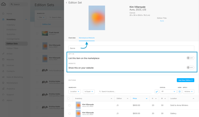Toggle List this item on the marketplace
Viewport: 199px width, 117px height.
click(190, 58)
